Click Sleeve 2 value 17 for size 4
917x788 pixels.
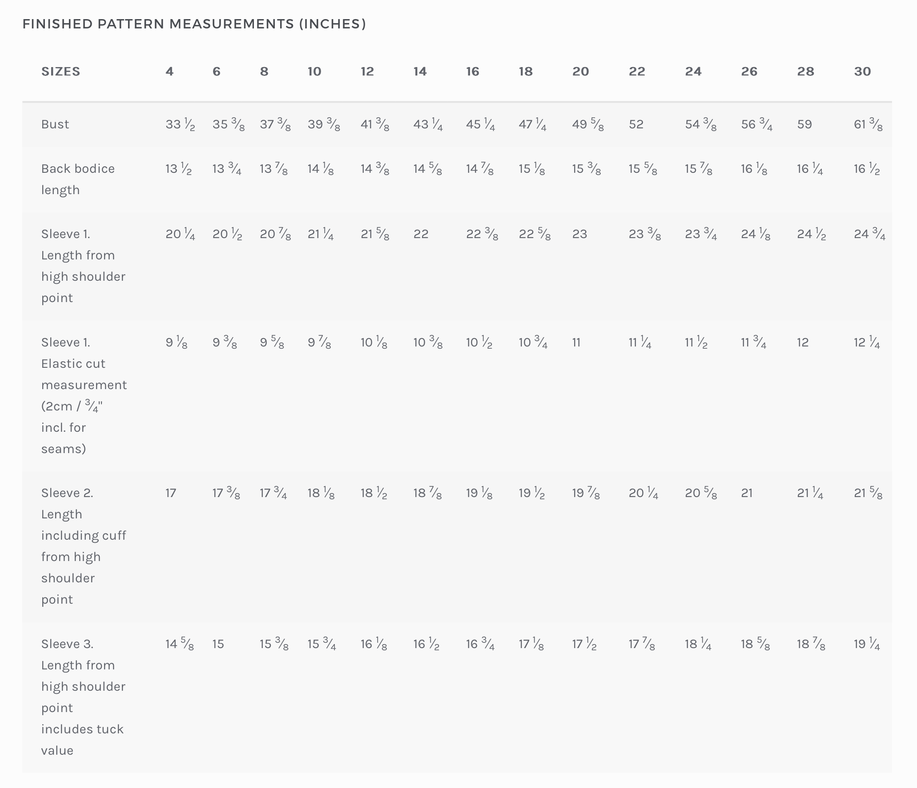click(171, 493)
